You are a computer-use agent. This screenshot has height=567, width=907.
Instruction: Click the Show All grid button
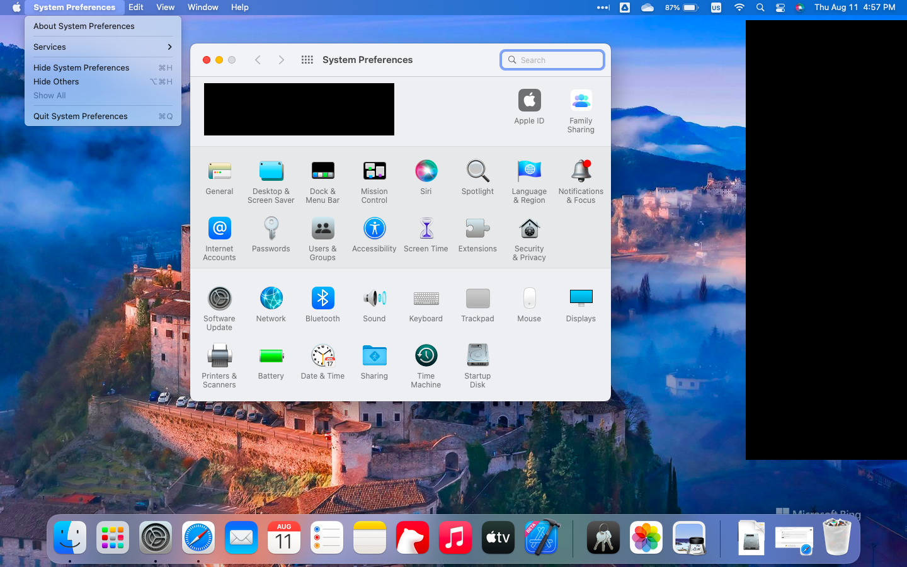[x=307, y=60]
